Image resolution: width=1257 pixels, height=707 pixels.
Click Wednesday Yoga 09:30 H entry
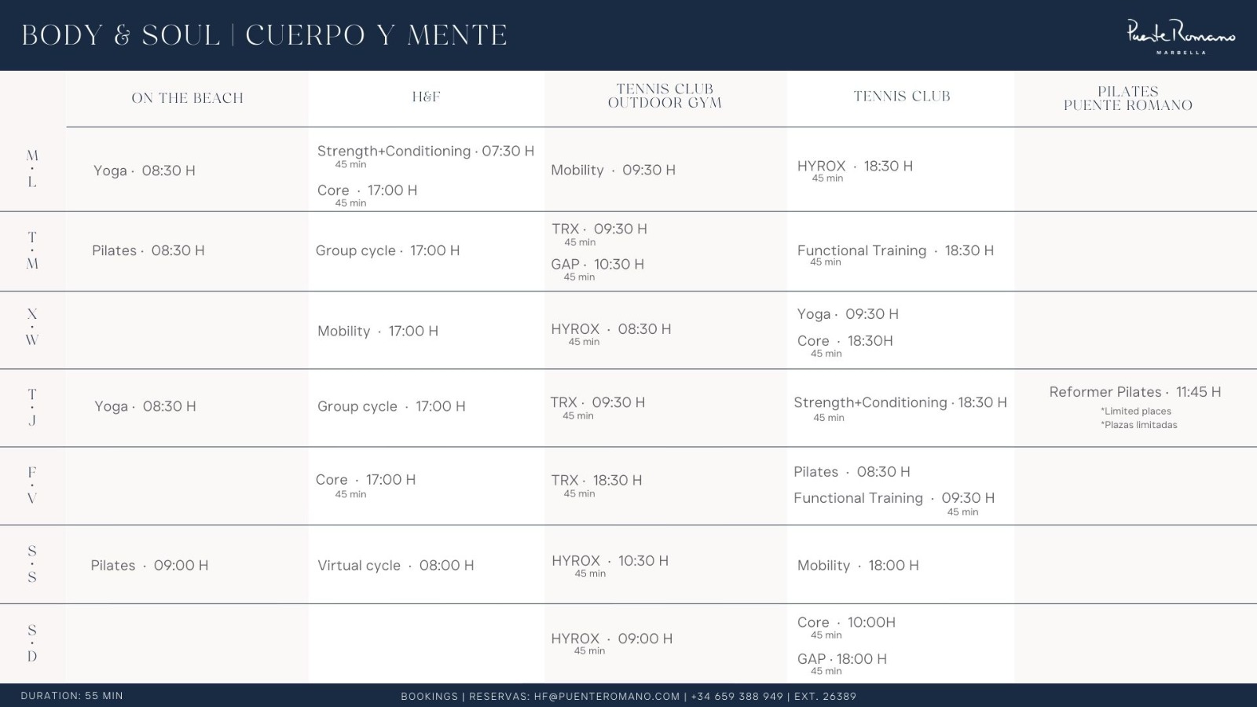tap(848, 314)
